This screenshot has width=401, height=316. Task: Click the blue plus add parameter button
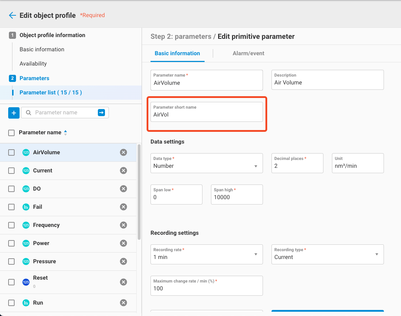[x=14, y=113]
